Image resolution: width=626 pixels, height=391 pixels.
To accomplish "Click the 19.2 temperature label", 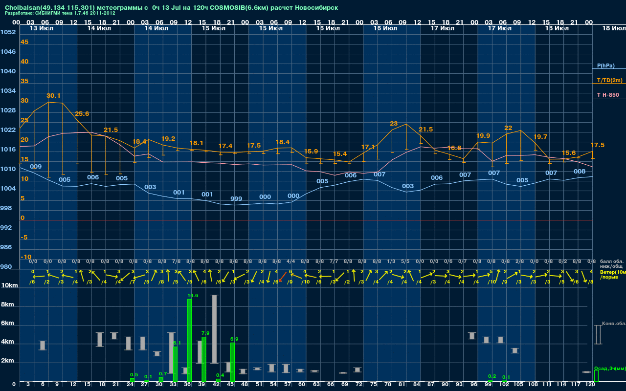I will click(168, 139).
